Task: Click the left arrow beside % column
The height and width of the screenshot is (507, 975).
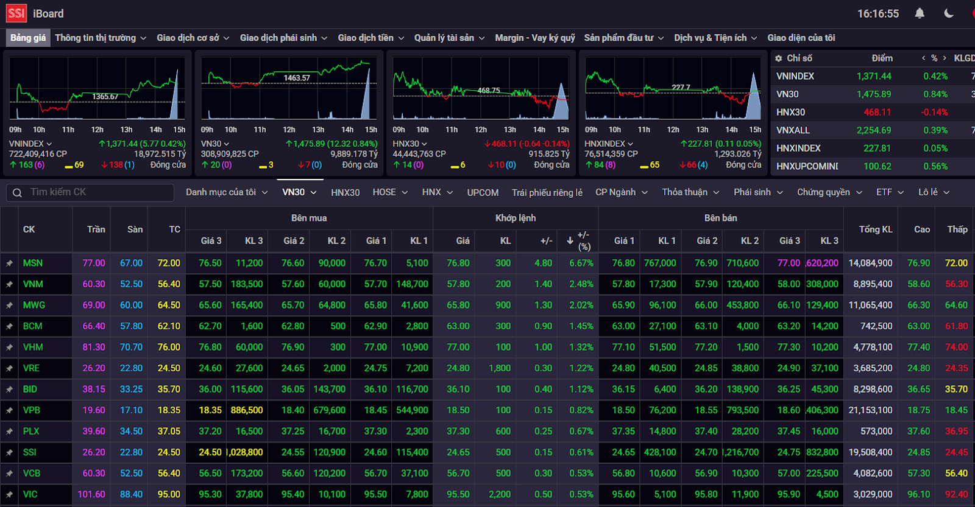Action: coord(923,58)
